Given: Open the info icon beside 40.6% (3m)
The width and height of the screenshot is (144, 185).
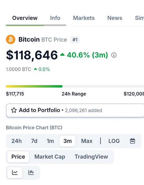Looking at the screenshot, I should tap(114, 55).
